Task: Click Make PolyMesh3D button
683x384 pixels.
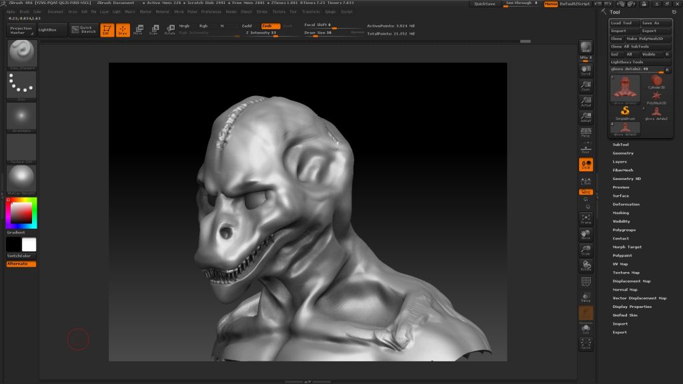Action: coord(648,39)
